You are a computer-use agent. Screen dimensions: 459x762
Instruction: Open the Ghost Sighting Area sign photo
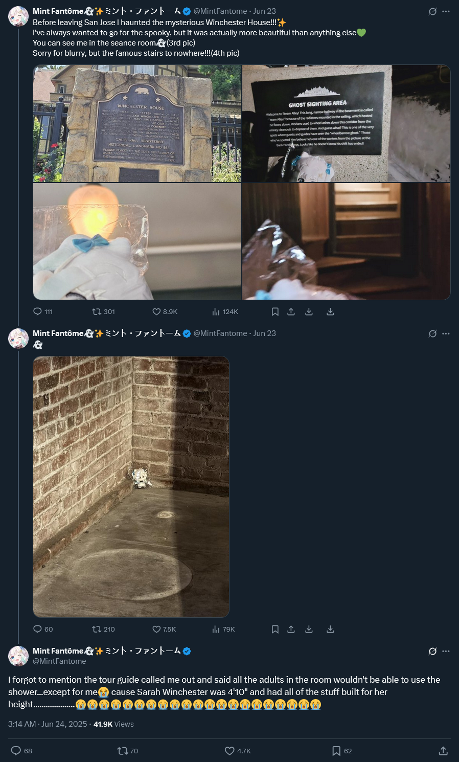point(346,123)
